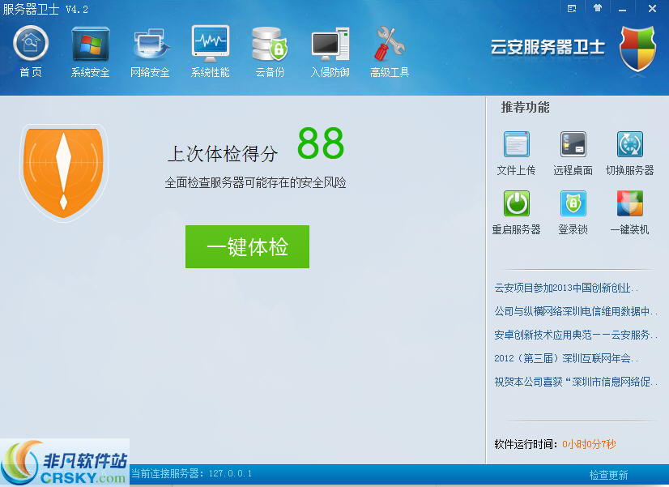Open the 系统性能 system performance section
Viewport: 669px width, 487px height.
pos(211,52)
